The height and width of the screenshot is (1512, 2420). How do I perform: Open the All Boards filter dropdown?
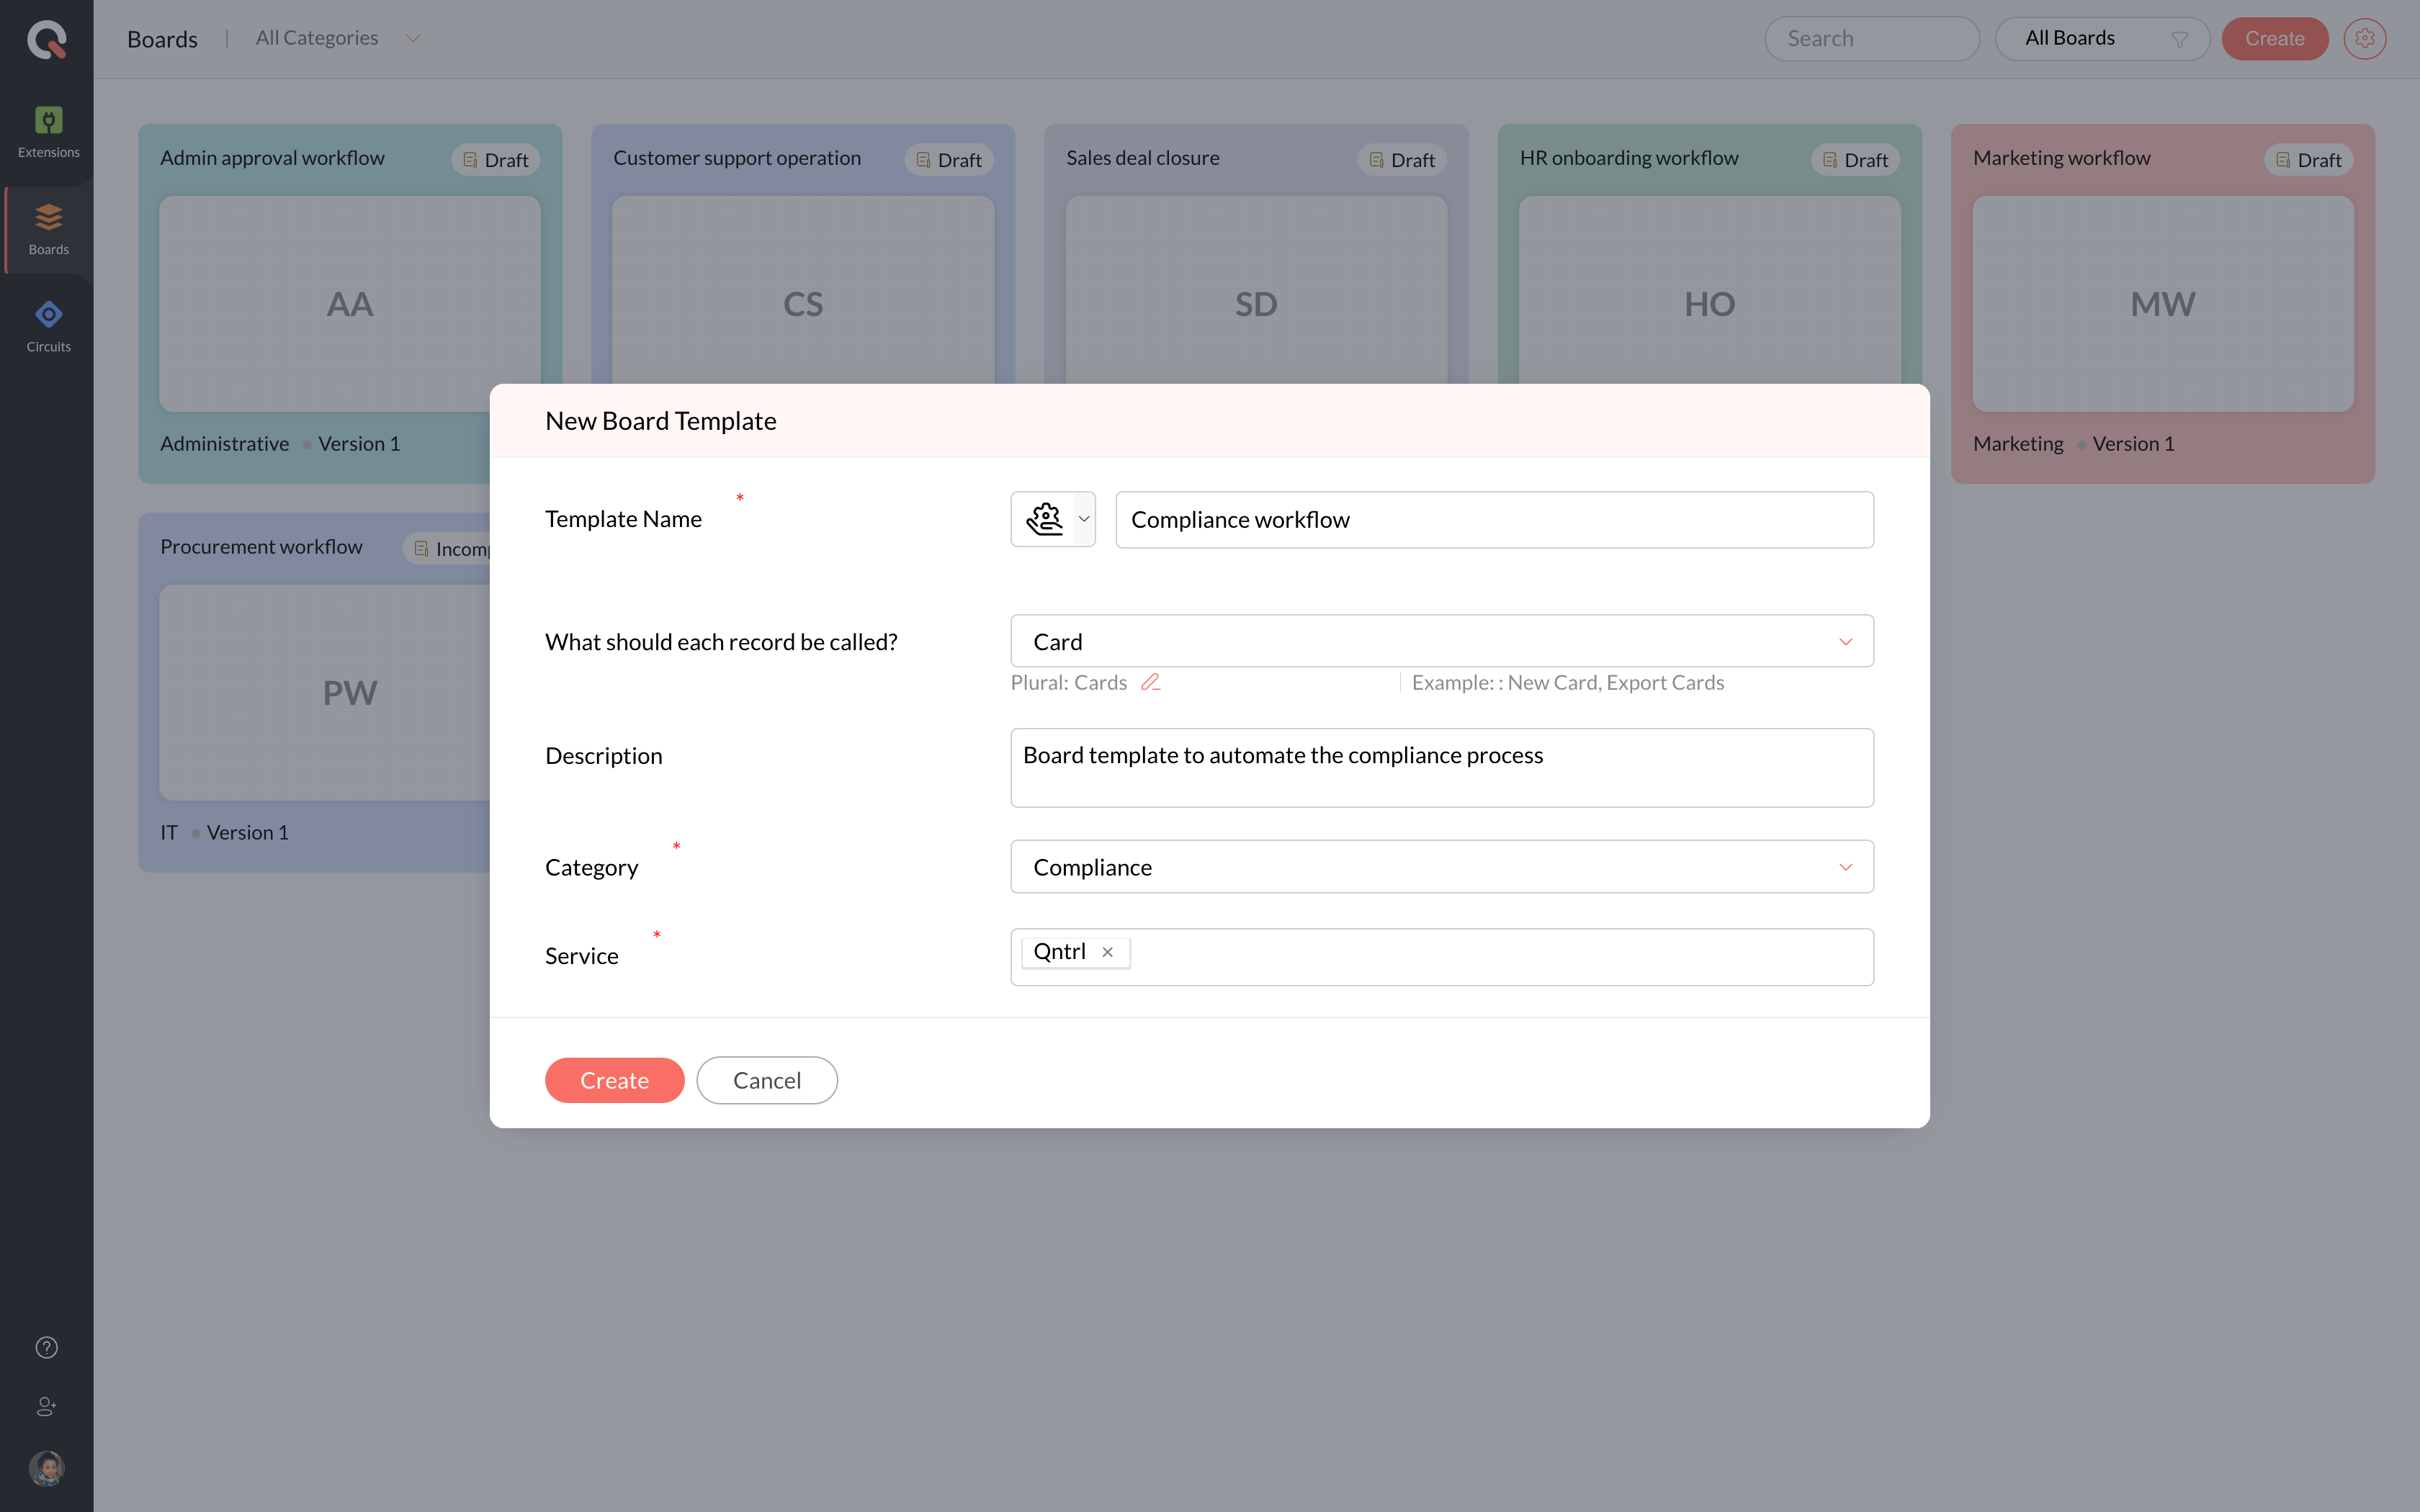(2101, 39)
